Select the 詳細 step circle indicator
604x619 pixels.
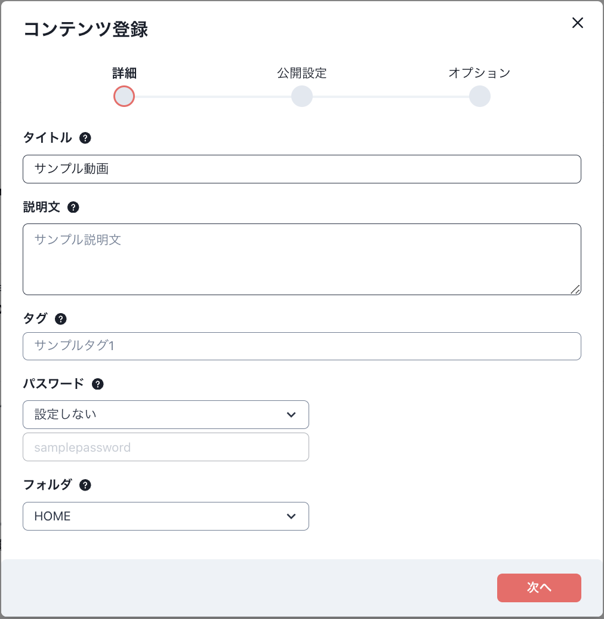pyautogui.click(x=124, y=96)
